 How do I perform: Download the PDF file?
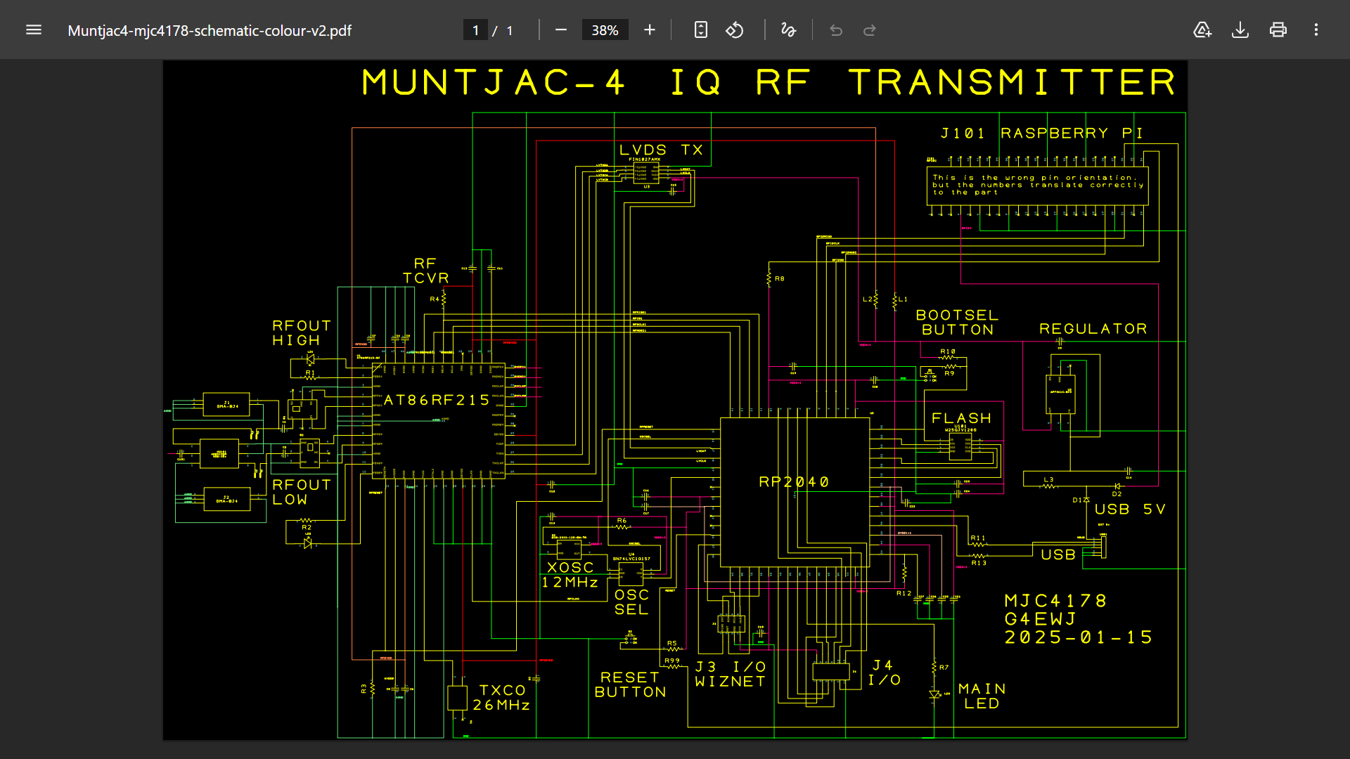1240,30
